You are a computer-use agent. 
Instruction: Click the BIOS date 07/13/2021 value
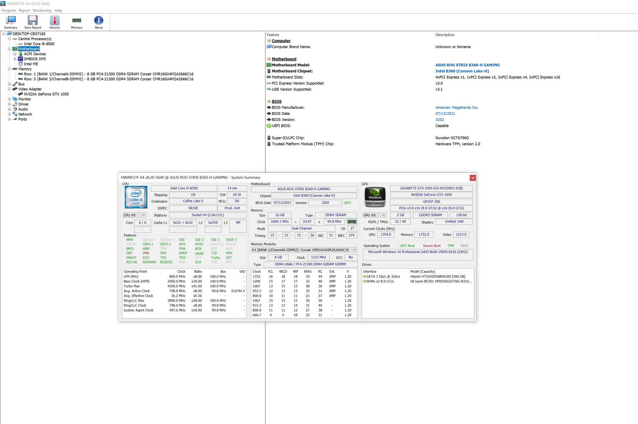[x=445, y=113]
